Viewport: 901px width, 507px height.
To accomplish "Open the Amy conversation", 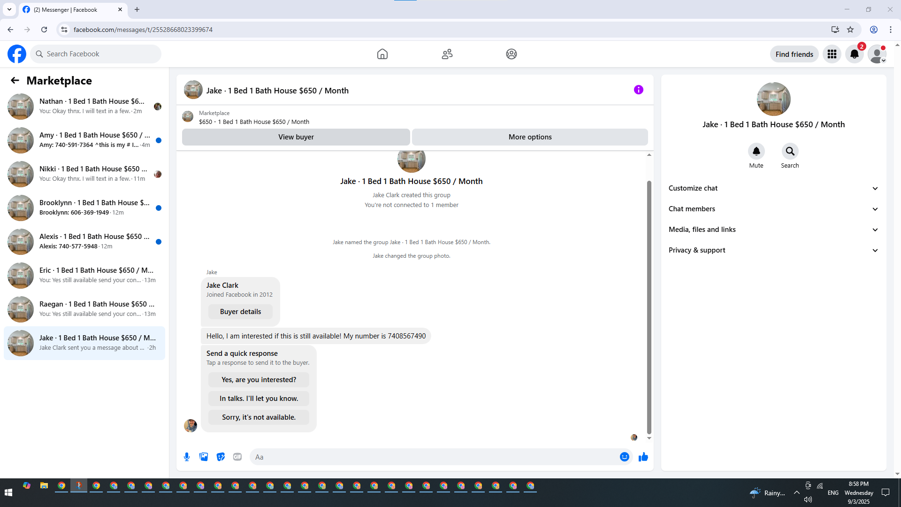I will 84,140.
